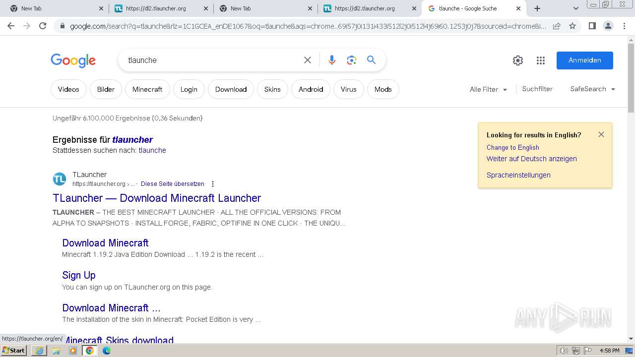Open the Sign Up sitelink
635x357 pixels.
click(x=79, y=275)
